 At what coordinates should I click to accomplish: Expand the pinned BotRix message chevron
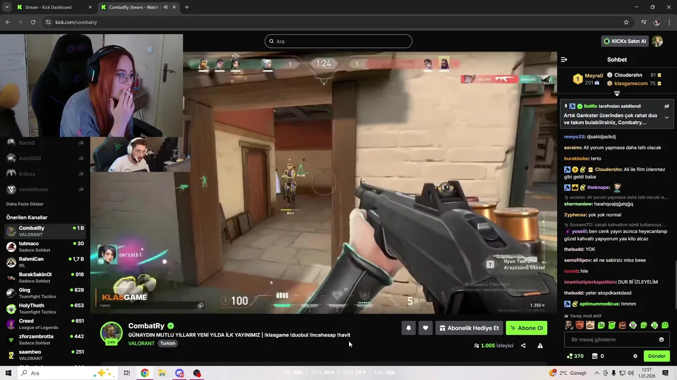click(x=666, y=118)
